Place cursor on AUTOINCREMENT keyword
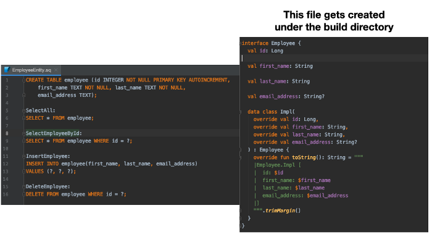The height and width of the screenshot is (250, 432). coord(209,80)
